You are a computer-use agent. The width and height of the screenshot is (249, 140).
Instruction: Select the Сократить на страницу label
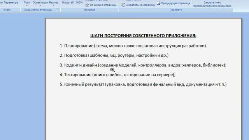pos(140,5)
